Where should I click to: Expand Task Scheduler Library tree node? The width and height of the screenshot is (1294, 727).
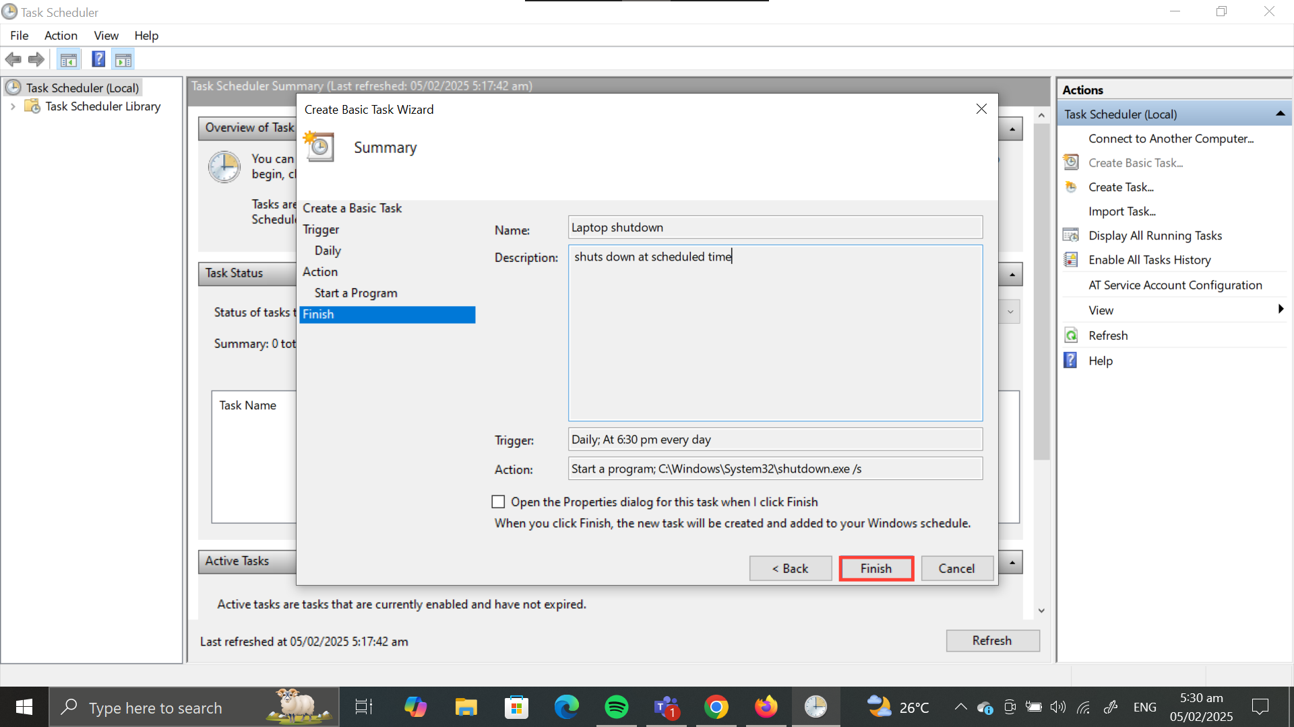tap(13, 106)
